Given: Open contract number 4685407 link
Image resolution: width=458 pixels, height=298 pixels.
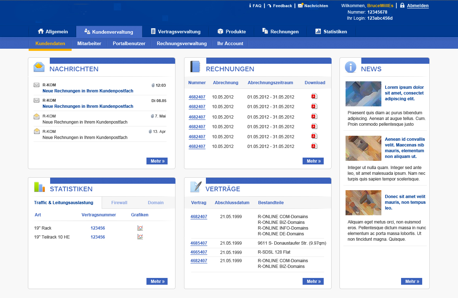Looking at the screenshot, I should click(x=199, y=243).
